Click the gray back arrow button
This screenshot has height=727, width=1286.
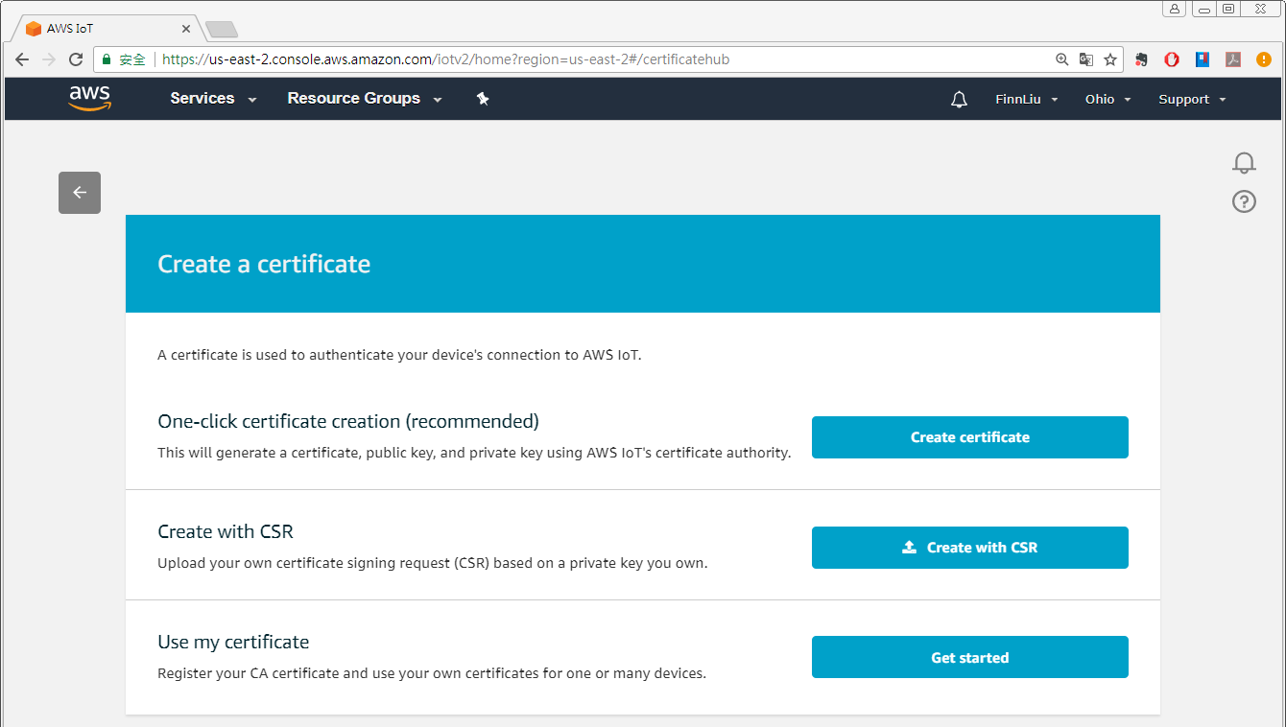pyautogui.click(x=80, y=193)
